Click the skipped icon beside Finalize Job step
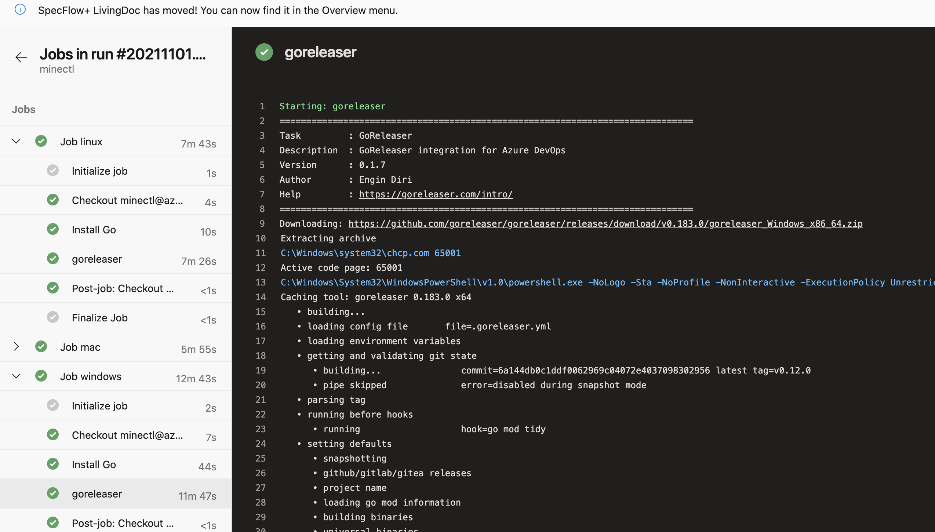935x532 pixels. click(x=53, y=317)
